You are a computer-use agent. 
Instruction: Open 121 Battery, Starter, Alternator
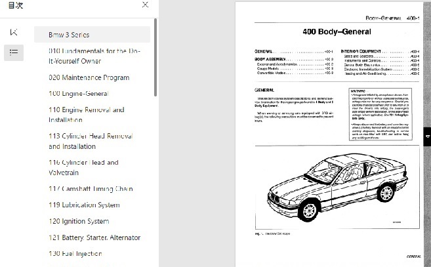94,237
